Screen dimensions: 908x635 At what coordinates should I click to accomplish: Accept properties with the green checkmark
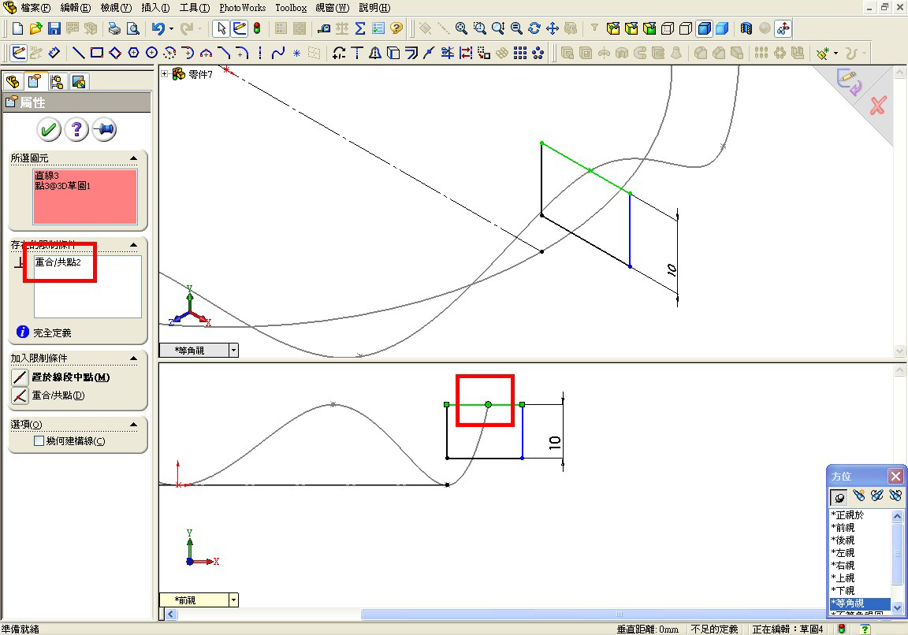click(x=47, y=130)
